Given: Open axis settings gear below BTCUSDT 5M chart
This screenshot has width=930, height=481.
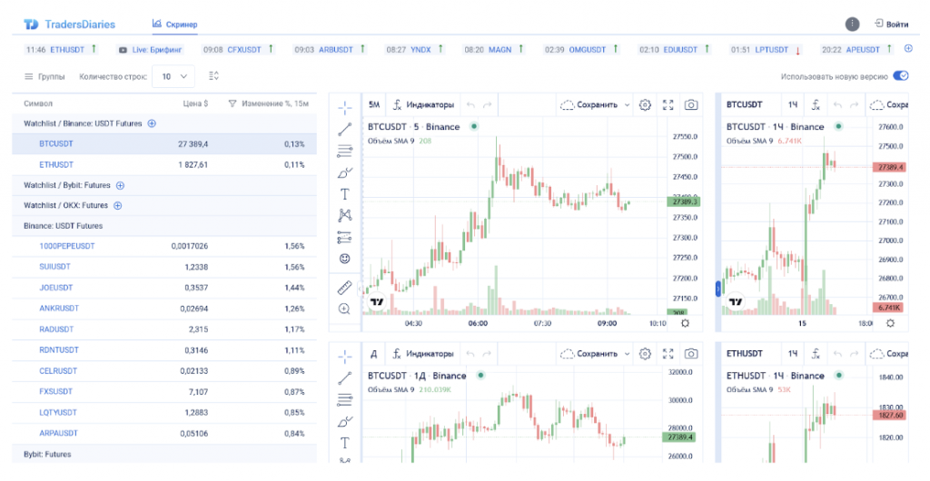Looking at the screenshot, I should pos(685,323).
